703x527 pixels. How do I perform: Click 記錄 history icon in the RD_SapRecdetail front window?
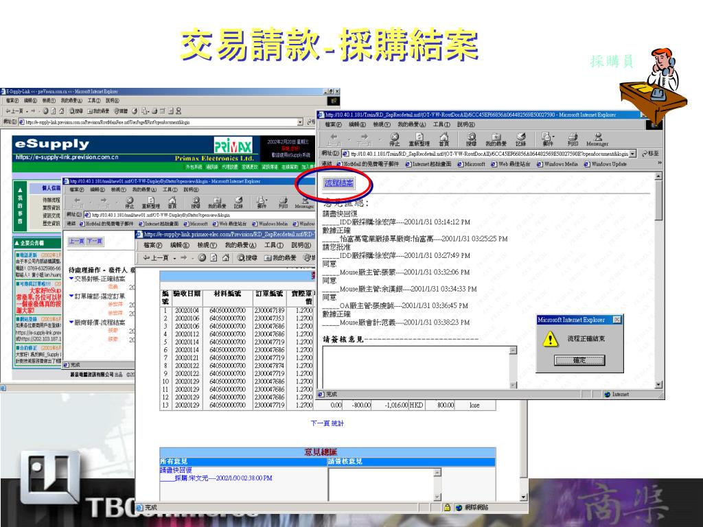pyautogui.click(x=520, y=139)
